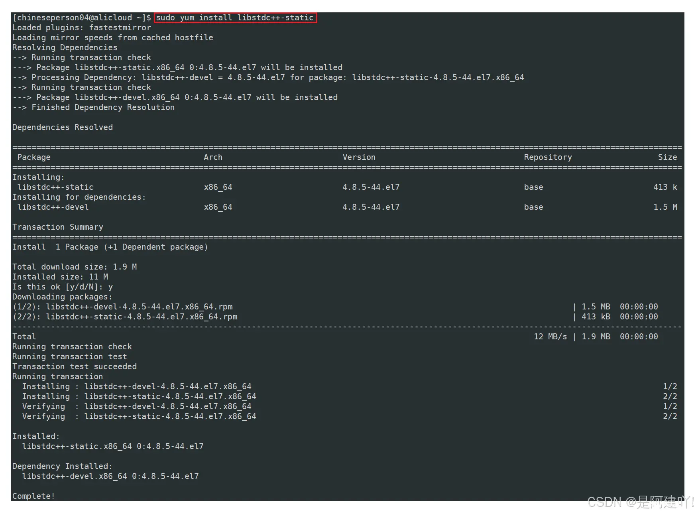Click the 'Complete!' message
696x514 pixels.
pos(33,496)
